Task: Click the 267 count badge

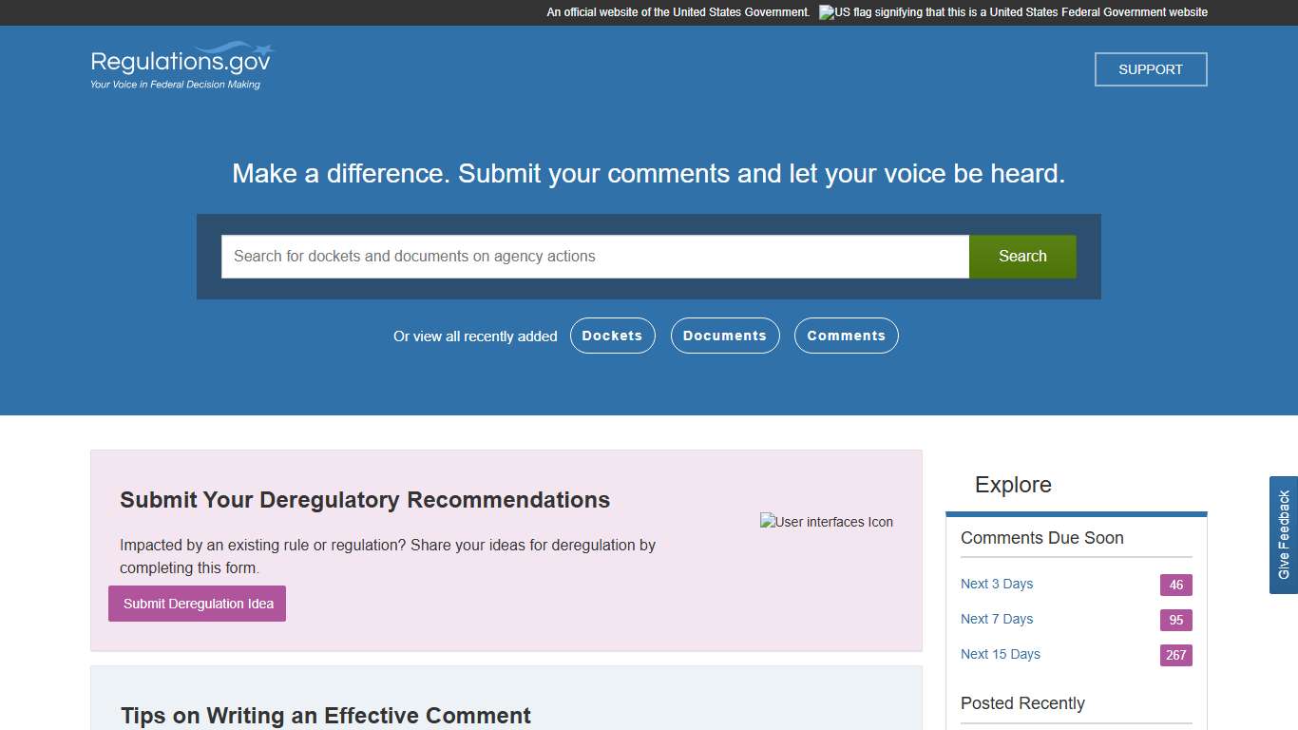Action: pyautogui.click(x=1175, y=655)
